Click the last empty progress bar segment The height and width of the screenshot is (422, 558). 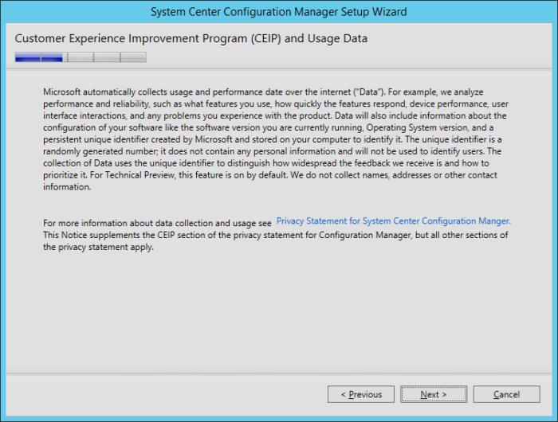133,57
